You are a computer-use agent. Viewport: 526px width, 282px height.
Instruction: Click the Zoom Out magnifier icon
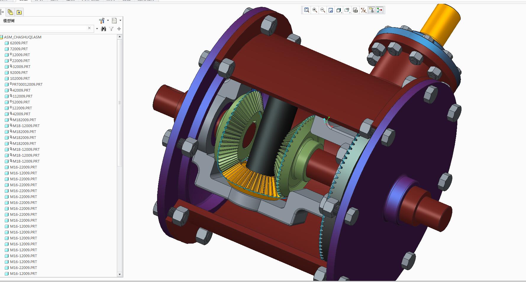click(x=323, y=10)
